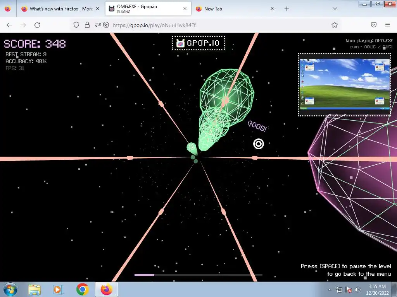Restore down the Firefox window
Image resolution: width=397 pixels, height=297 pixels.
click(377, 4)
